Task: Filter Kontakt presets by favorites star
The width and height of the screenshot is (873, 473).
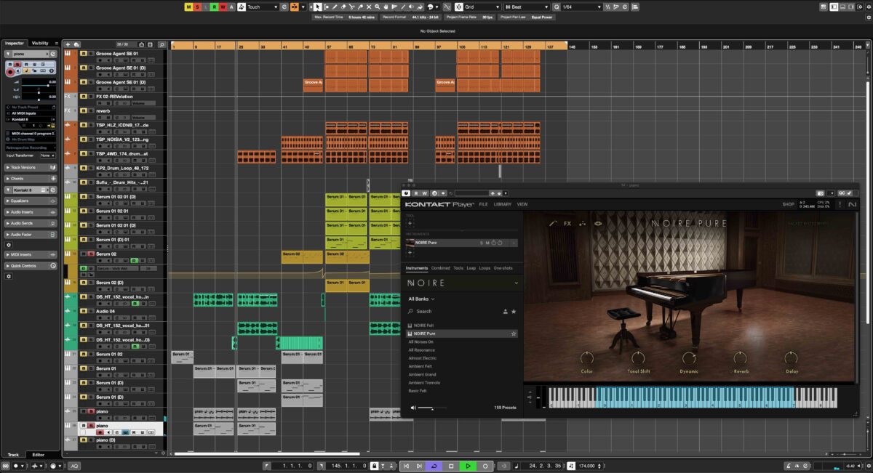Action: point(514,311)
